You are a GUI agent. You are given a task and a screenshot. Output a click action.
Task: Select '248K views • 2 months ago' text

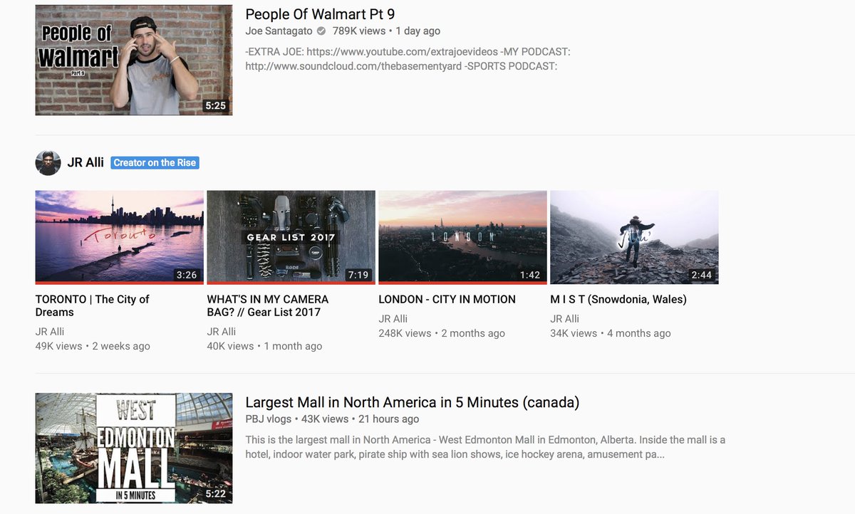[442, 333]
